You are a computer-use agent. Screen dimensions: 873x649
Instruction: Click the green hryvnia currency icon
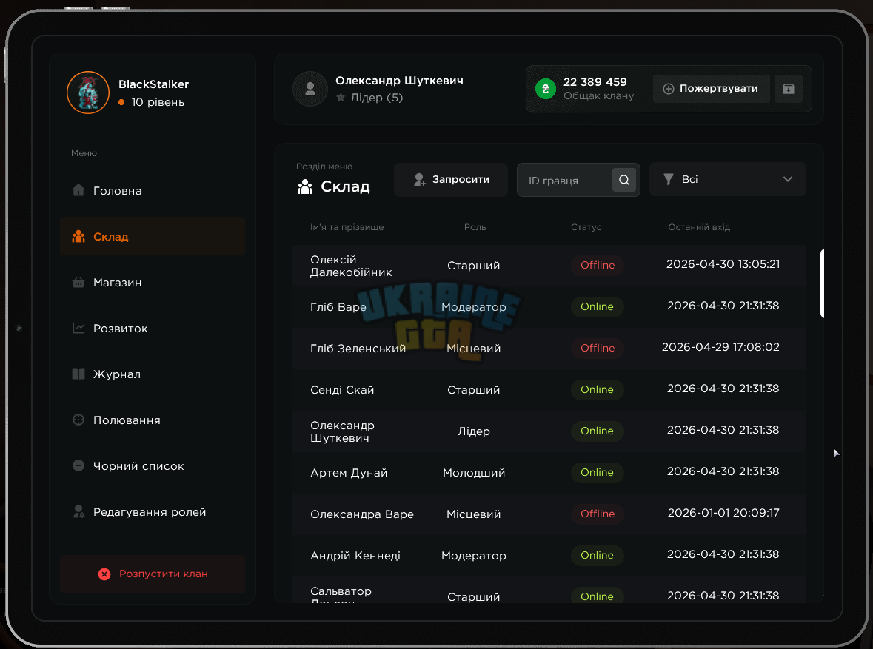(546, 89)
